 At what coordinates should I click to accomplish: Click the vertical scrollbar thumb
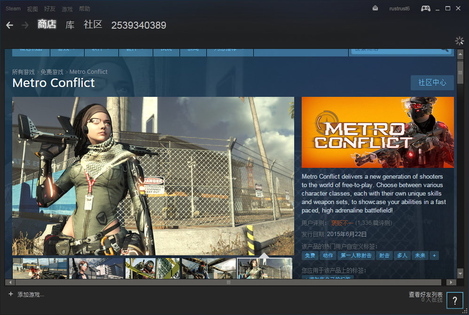point(461,72)
